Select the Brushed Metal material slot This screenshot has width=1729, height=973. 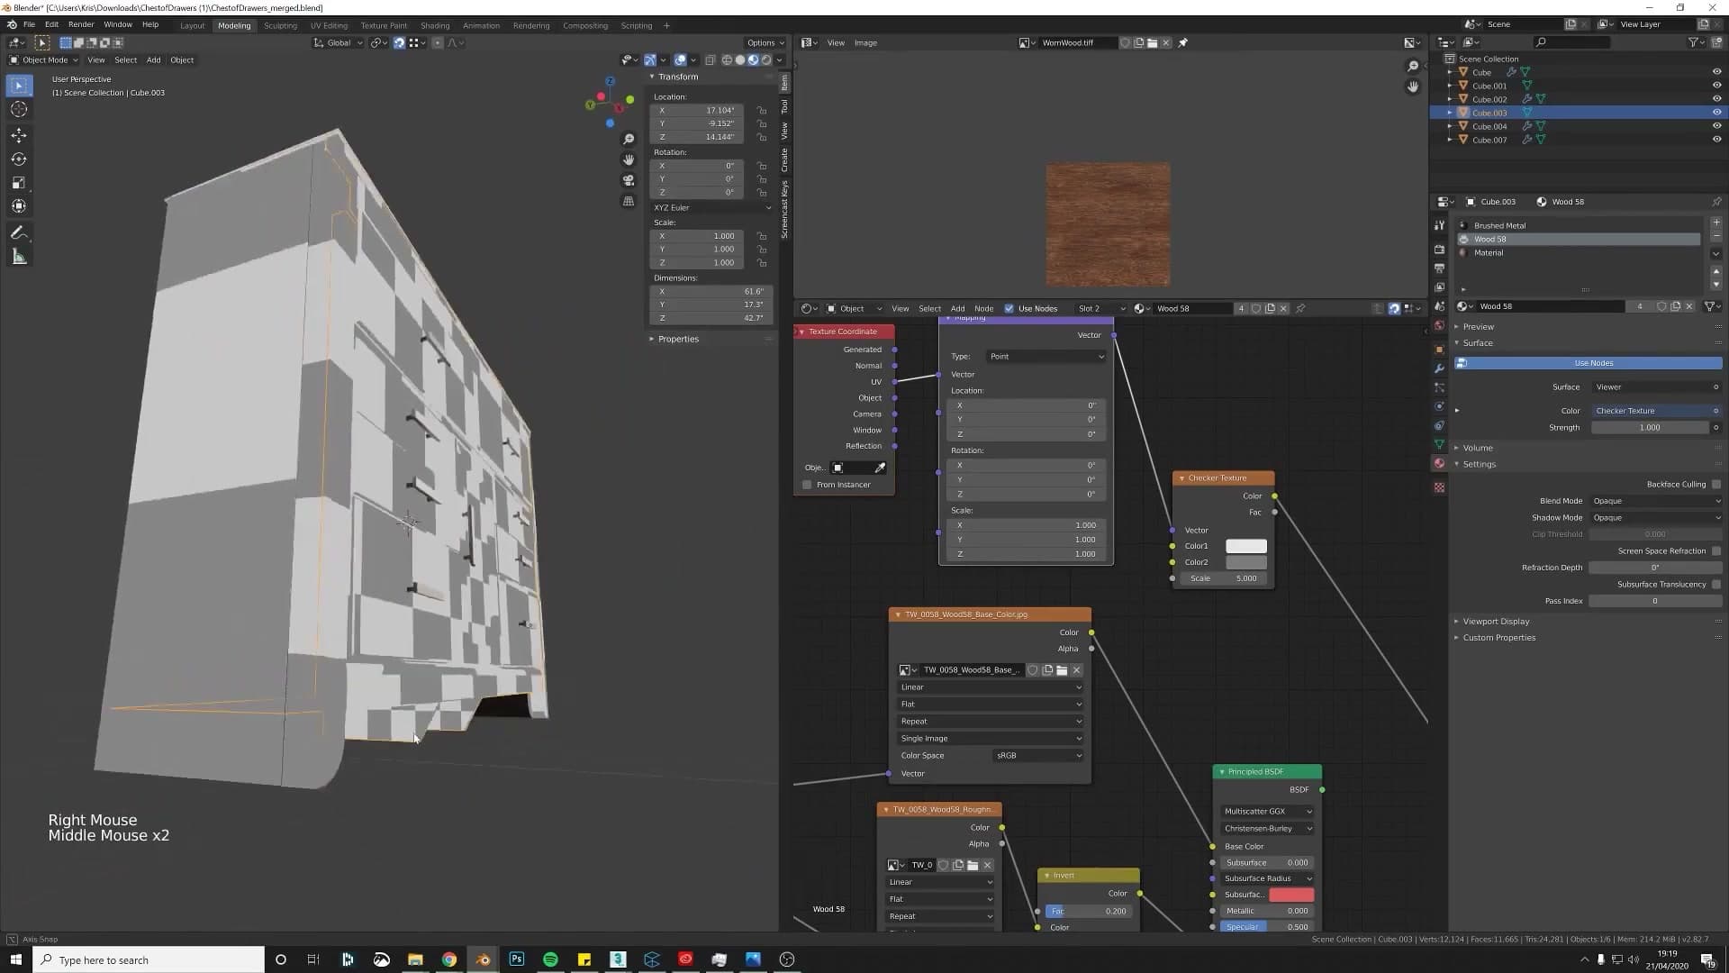click(1580, 225)
